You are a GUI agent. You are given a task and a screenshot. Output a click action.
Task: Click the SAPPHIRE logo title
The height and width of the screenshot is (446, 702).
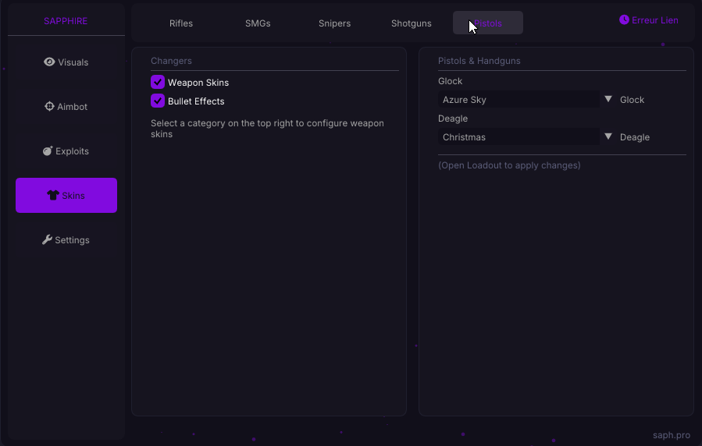tap(66, 21)
